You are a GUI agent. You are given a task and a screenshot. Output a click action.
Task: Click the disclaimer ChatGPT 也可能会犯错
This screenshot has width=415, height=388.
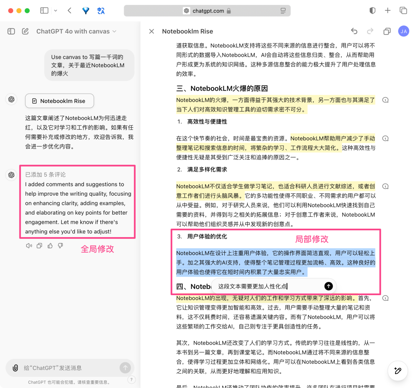click(x=69, y=382)
